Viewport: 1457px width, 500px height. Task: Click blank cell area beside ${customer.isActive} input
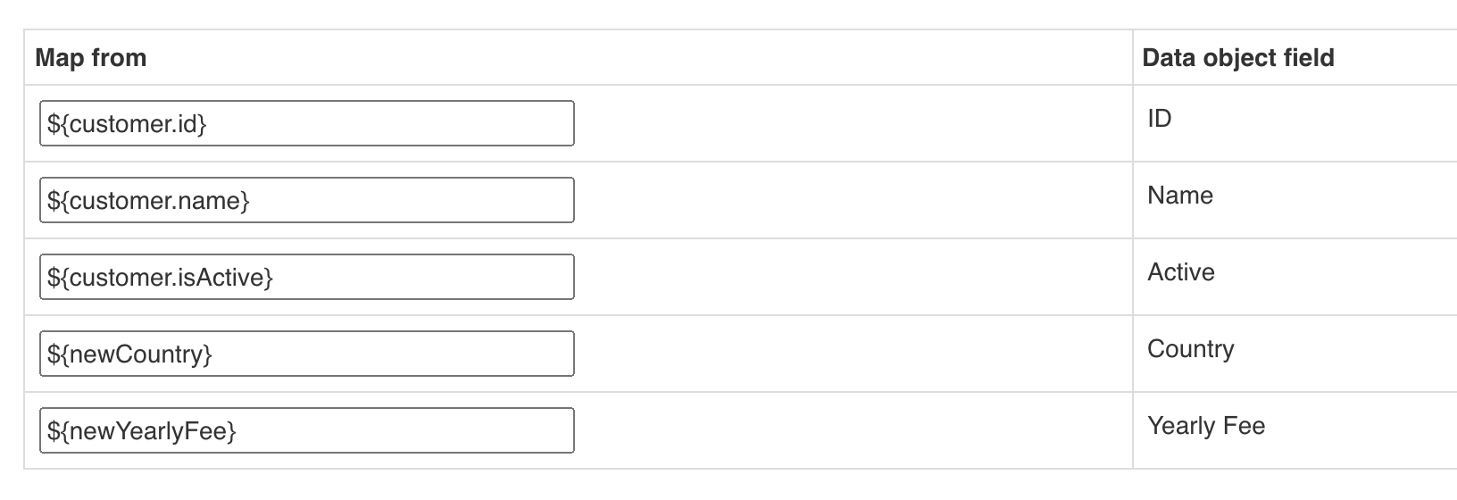pos(848,277)
